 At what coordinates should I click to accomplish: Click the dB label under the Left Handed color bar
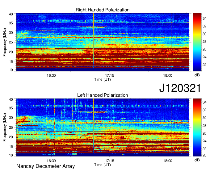197,160
